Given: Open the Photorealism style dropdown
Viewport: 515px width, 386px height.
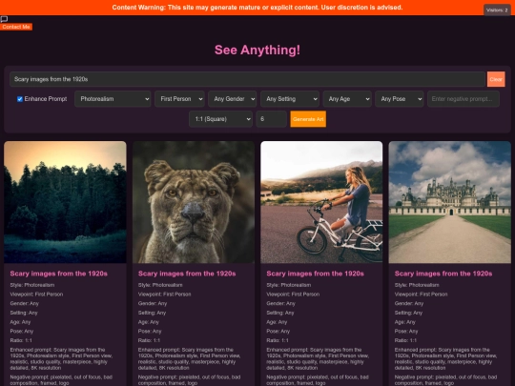Looking at the screenshot, I should (113, 99).
